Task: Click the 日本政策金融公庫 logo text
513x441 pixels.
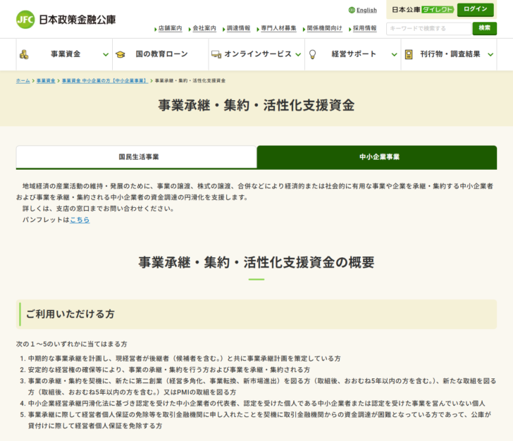Action: 78,20
